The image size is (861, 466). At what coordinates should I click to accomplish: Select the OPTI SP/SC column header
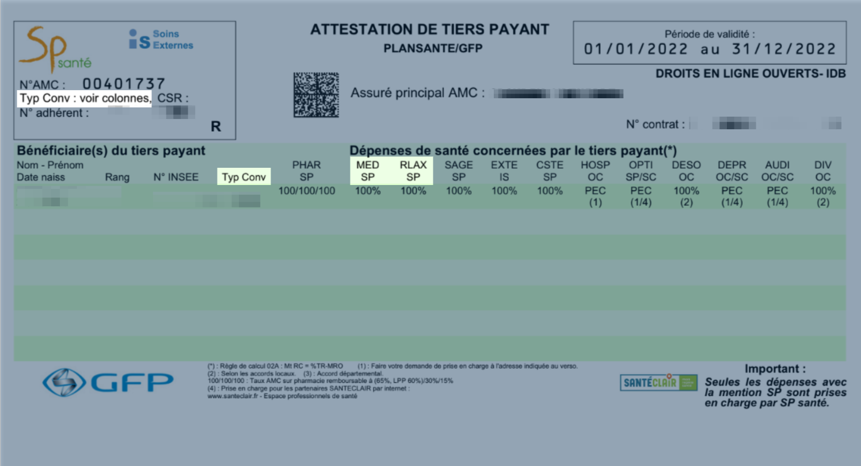pos(641,171)
